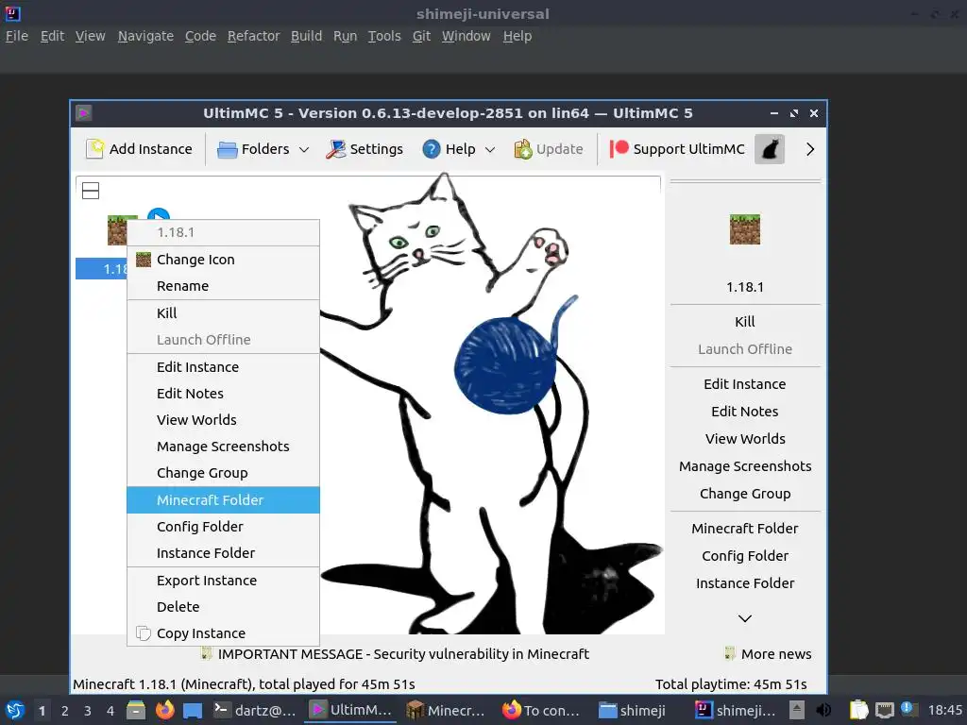
Task: Switch to the Firefox "To con…" taskbar window
Action: pos(541,710)
